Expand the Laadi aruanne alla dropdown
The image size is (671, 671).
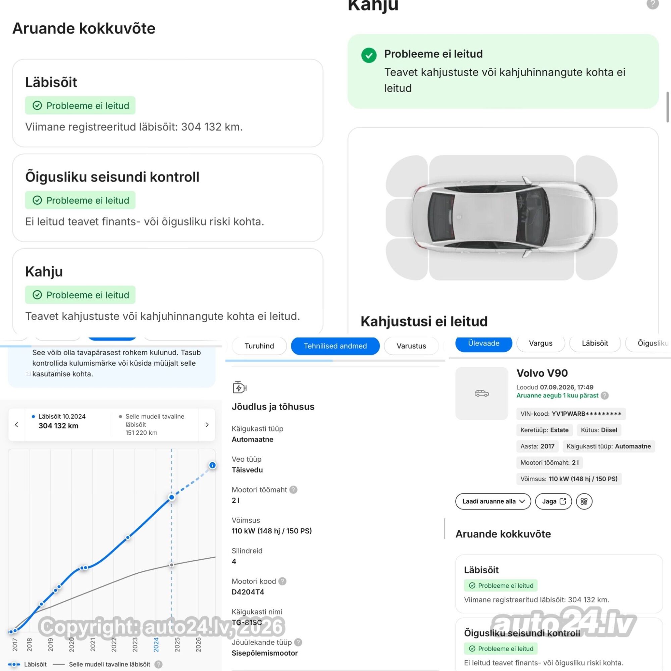click(x=493, y=501)
